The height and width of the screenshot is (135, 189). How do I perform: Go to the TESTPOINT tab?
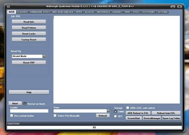click(x=148, y=12)
